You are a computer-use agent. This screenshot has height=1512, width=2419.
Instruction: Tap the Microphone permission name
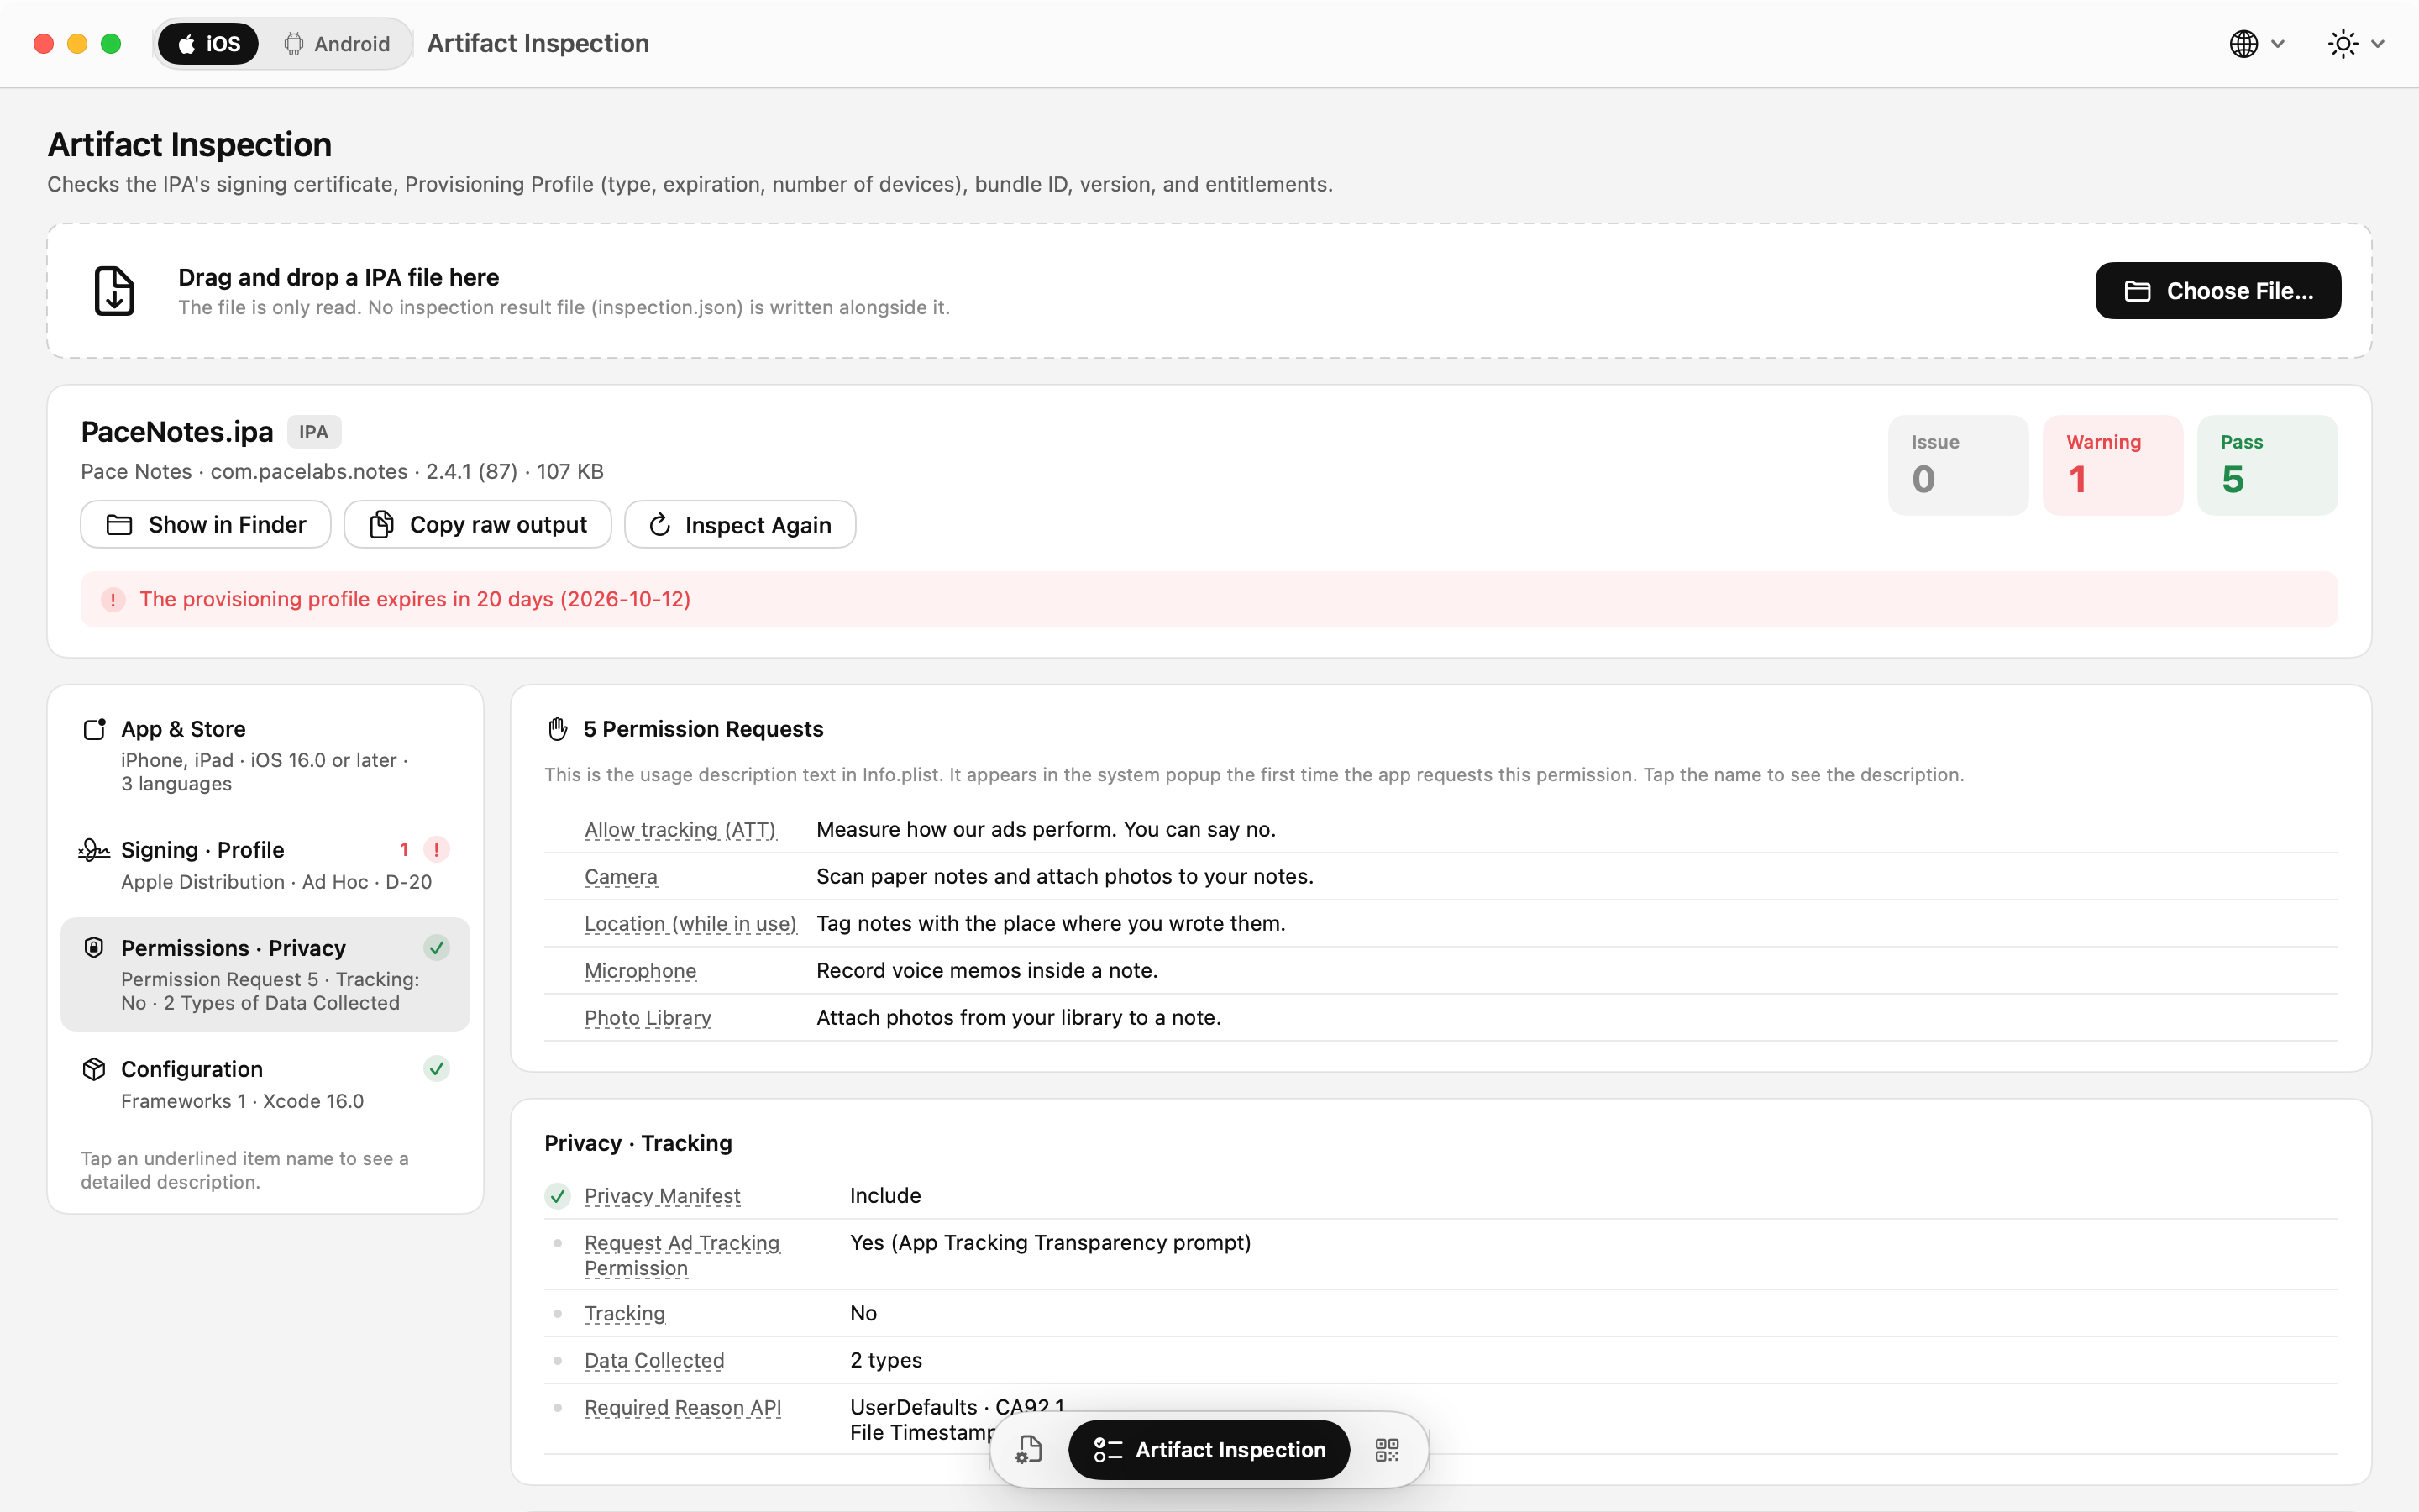coord(641,971)
